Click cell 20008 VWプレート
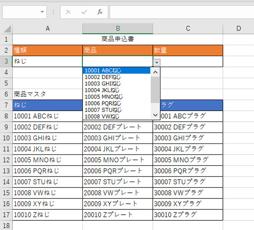The image size is (254, 230). coord(118,193)
